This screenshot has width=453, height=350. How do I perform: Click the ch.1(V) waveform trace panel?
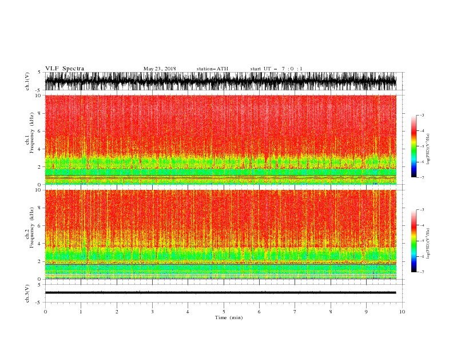(220, 81)
